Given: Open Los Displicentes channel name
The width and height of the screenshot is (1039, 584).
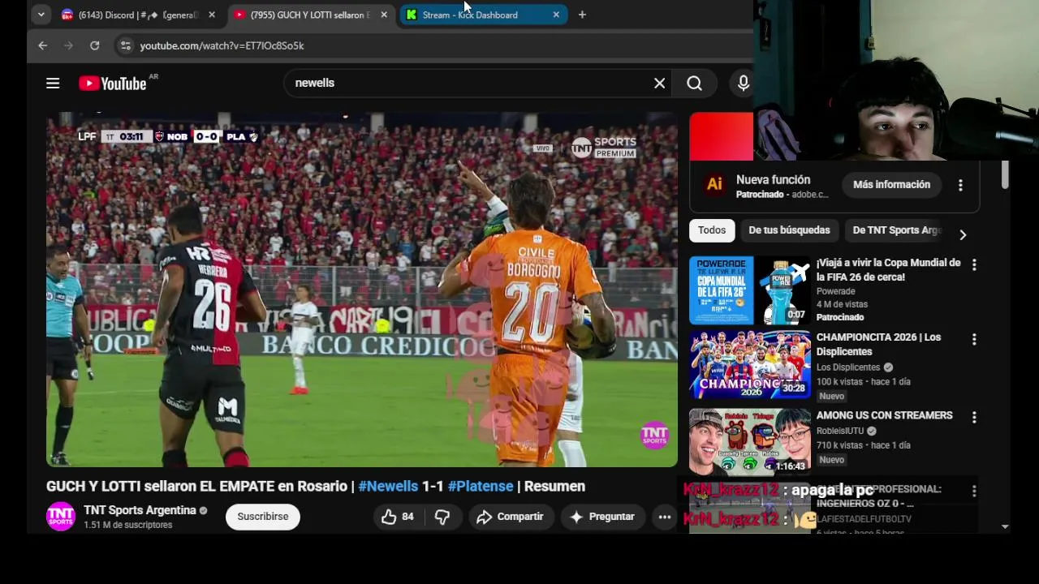Looking at the screenshot, I should point(848,367).
